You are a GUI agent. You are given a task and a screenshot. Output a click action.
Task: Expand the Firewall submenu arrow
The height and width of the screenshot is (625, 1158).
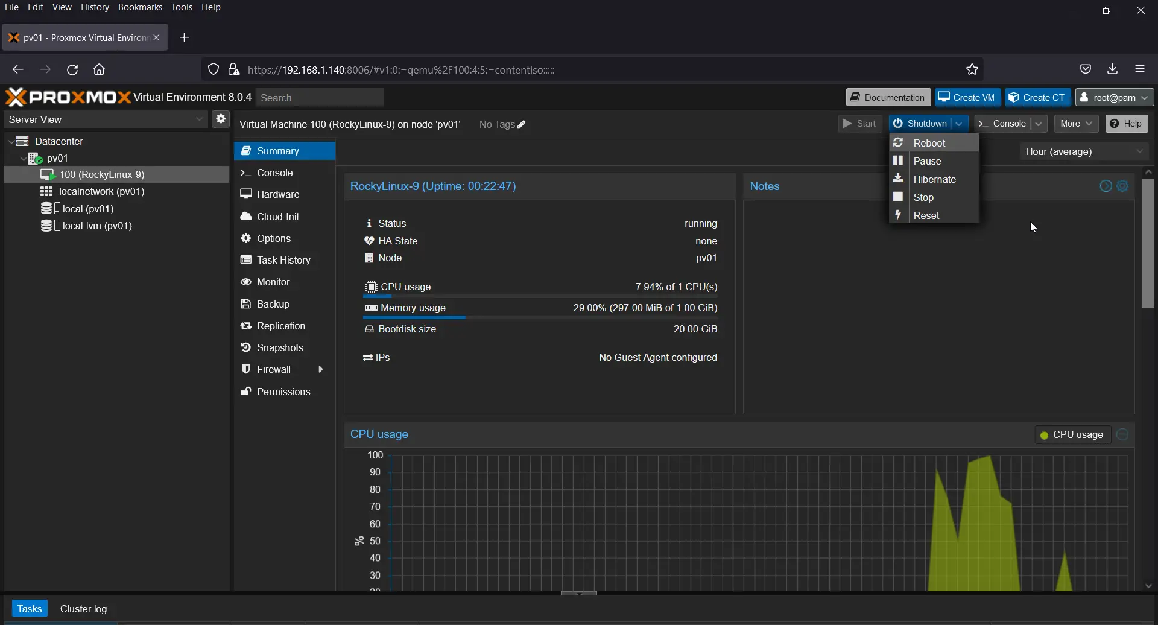[321, 370]
